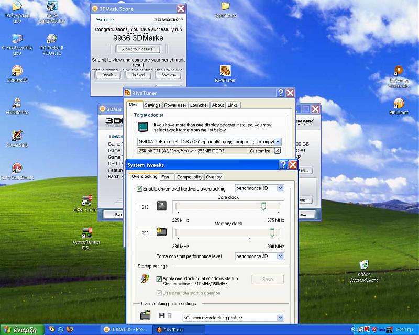Click the save overclocking profile floppy icon

[x=162, y=316]
